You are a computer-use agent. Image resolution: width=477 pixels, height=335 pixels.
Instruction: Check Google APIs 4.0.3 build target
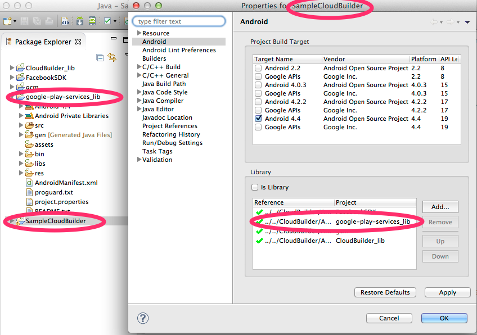click(x=258, y=93)
